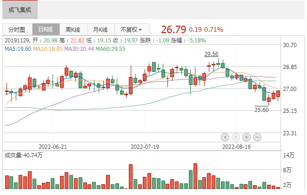
Task: Switch to the 周K线 view
Action: point(73,29)
